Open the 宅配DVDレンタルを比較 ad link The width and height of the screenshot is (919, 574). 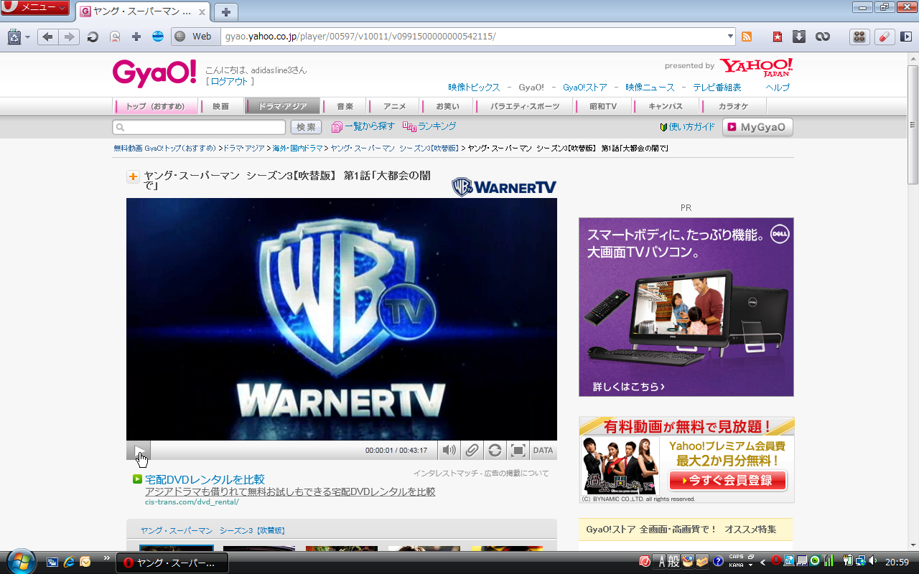point(205,479)
